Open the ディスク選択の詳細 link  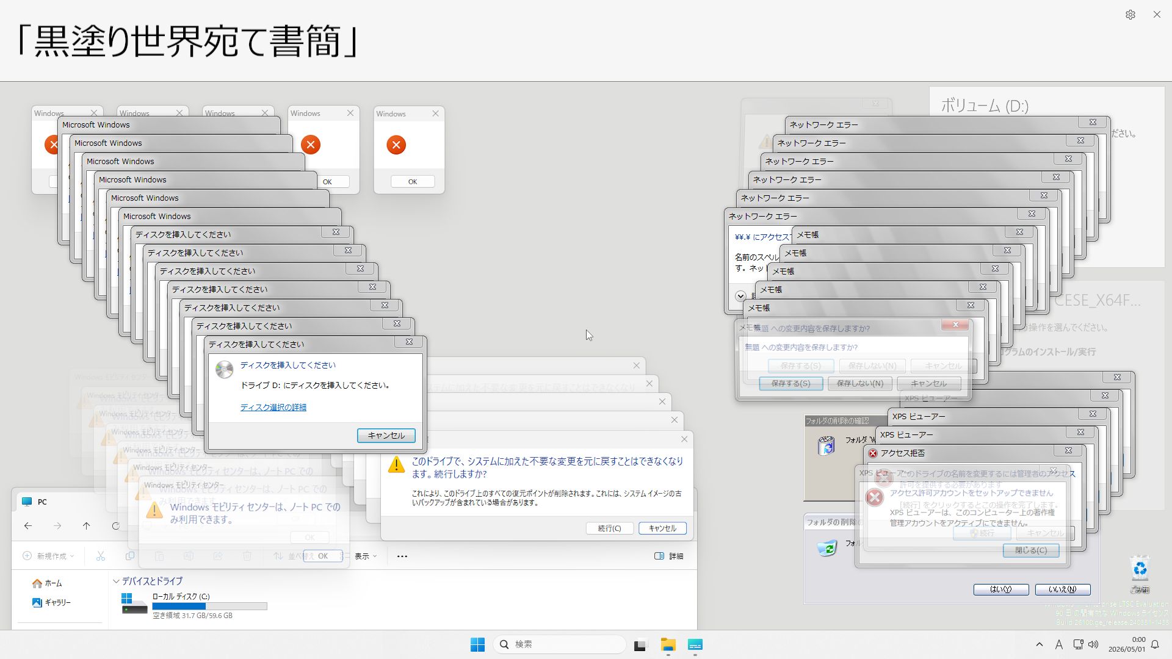point(273,408)
